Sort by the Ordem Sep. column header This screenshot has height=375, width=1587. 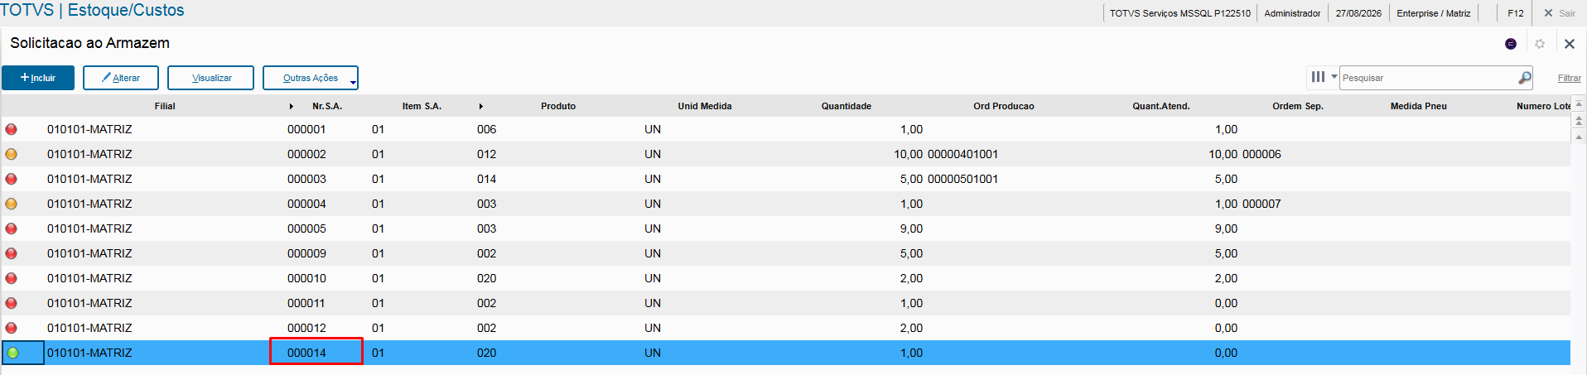(1298, 106)
